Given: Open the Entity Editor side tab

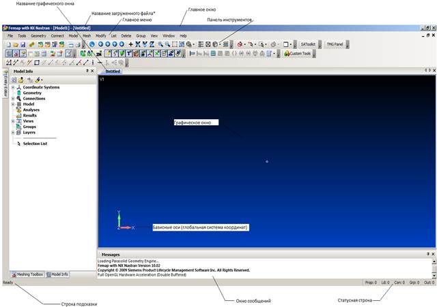Looking at the screenshot, I should 5,84.
